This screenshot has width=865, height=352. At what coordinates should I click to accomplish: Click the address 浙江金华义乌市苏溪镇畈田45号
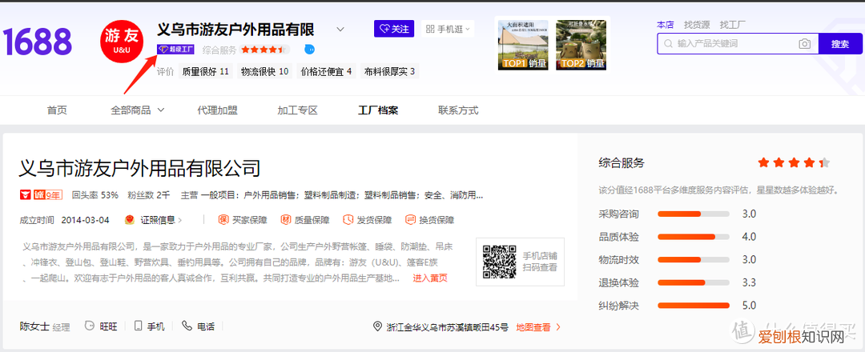pyautogui.click(x=448, y=327)
